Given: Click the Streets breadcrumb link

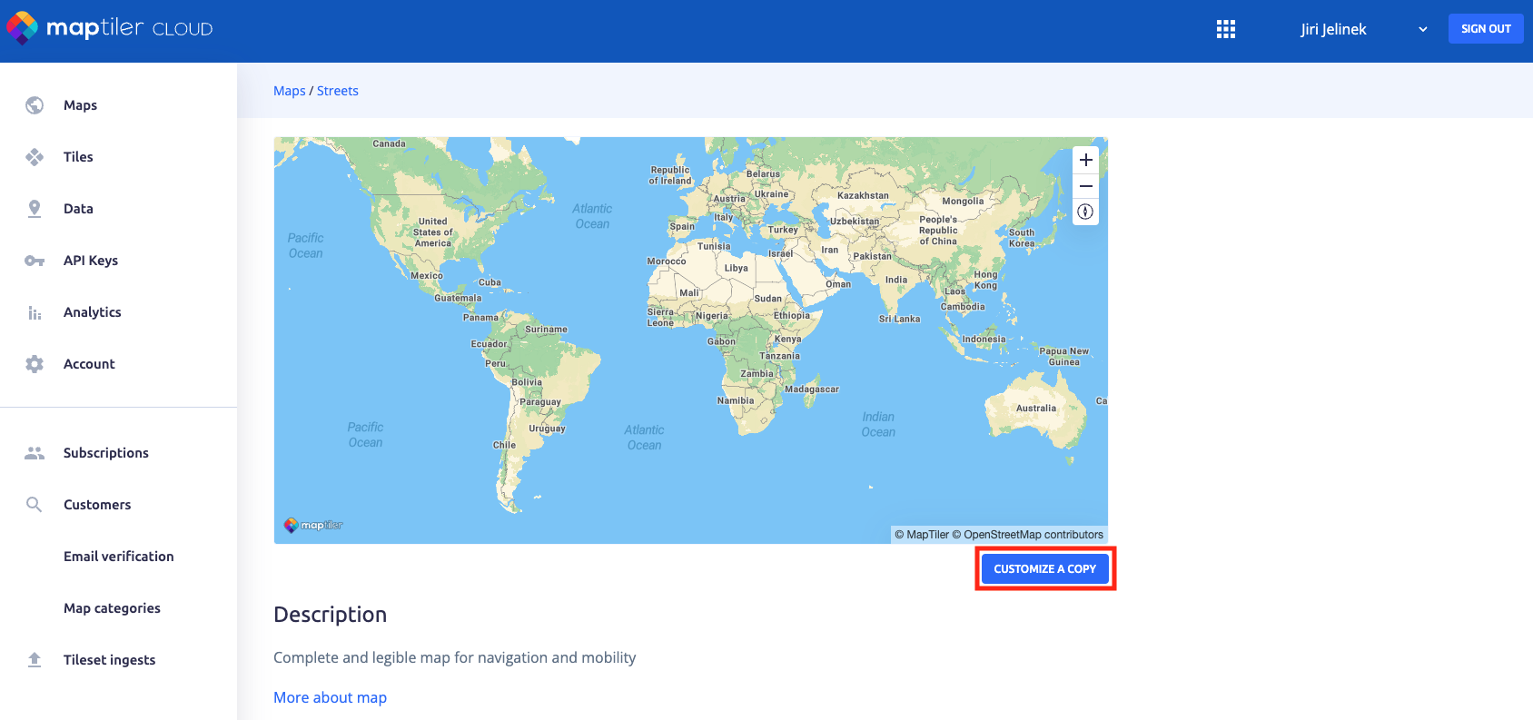Looking at the screenshot, I should click(338, 91).
